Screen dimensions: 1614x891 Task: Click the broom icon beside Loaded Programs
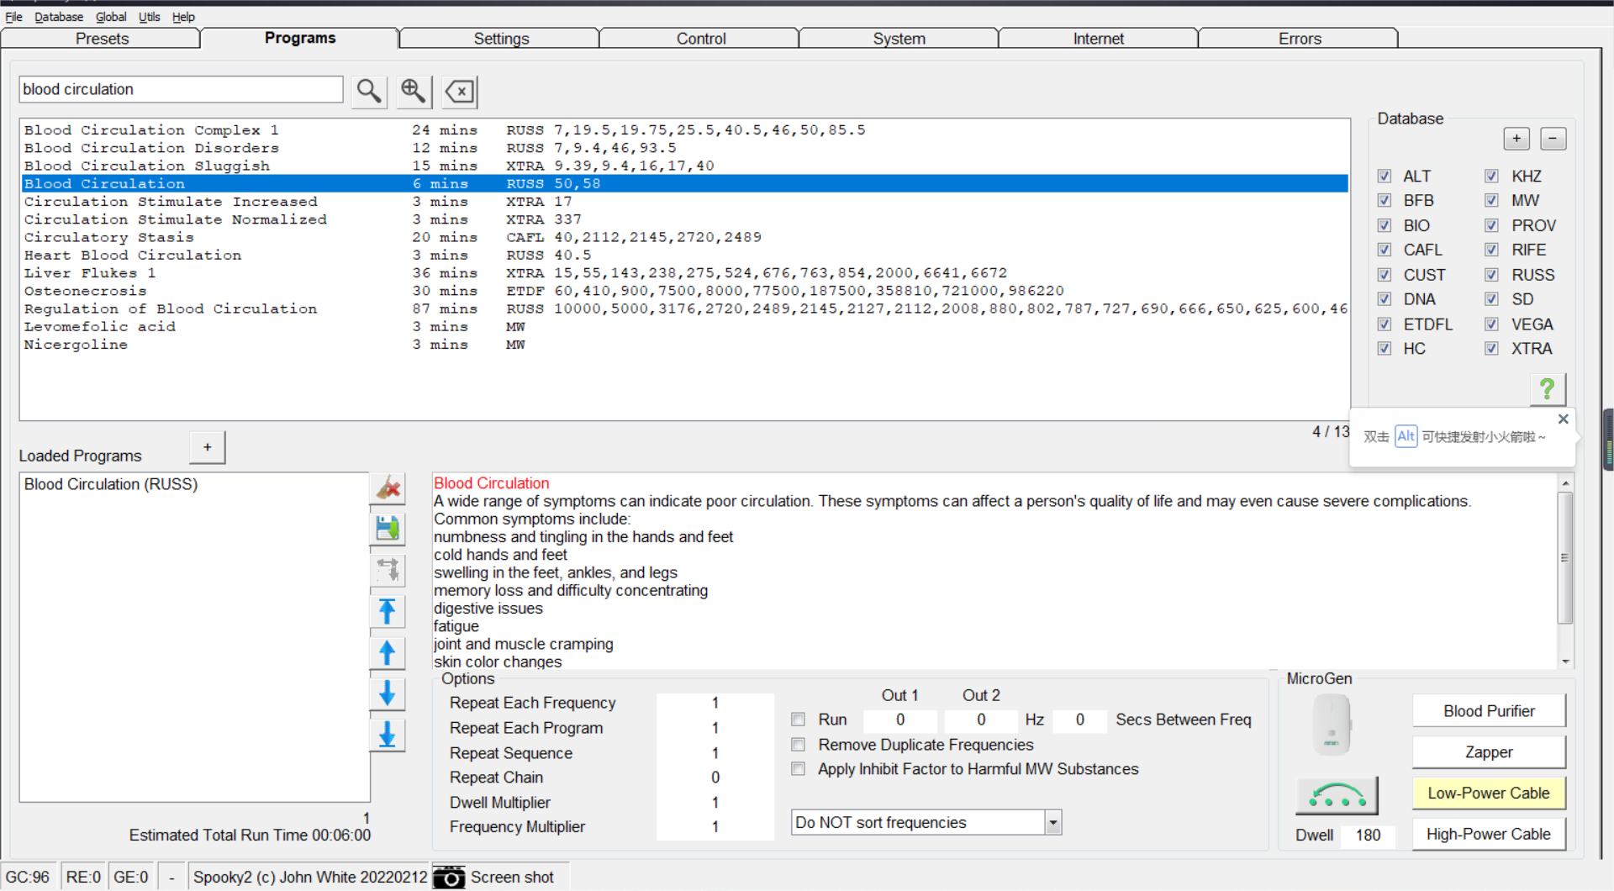click(x=388, y=488)
